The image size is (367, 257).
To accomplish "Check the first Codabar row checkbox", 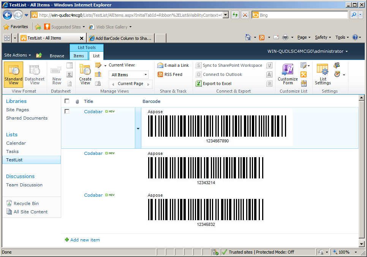I will pyautogui.click(x=67, y=111).
